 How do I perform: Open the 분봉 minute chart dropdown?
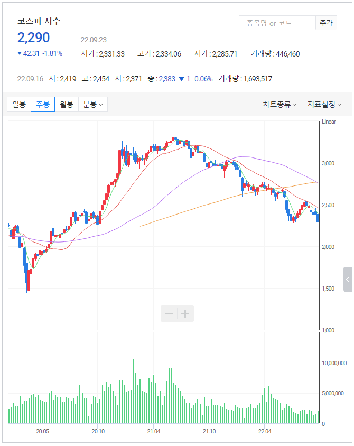coord(93,105)
